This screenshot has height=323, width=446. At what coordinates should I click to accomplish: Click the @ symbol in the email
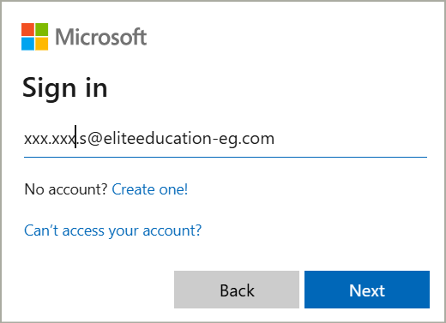pos(95,139)
